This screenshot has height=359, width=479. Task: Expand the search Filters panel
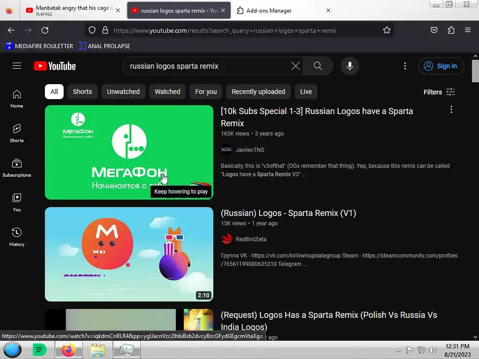coord(439,92)
